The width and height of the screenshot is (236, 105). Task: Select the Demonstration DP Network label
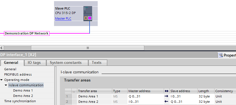tap(27, 33)
